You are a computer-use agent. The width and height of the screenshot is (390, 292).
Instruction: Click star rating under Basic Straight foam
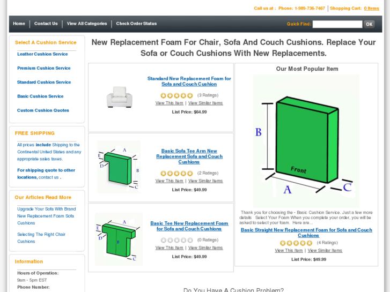296,243
